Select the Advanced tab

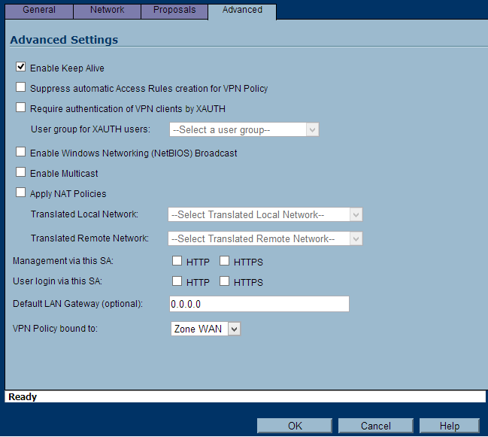pyautogui.click(x=242, y=11)
